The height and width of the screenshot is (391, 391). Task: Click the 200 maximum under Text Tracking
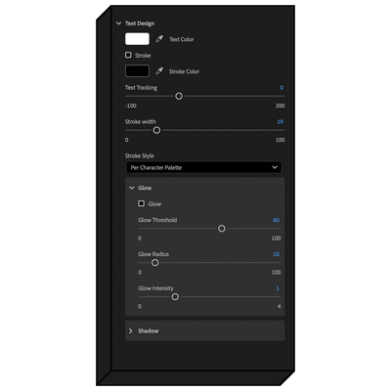280,106
